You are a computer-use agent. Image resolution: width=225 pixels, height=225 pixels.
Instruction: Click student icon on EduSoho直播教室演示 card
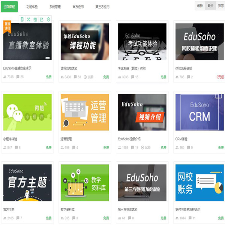click(x=5, y=77)
